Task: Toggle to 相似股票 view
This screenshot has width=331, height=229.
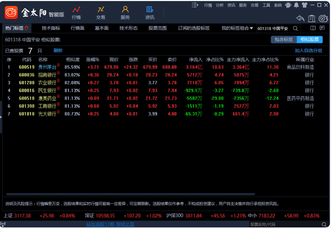Action: click(x=310, y=39)
